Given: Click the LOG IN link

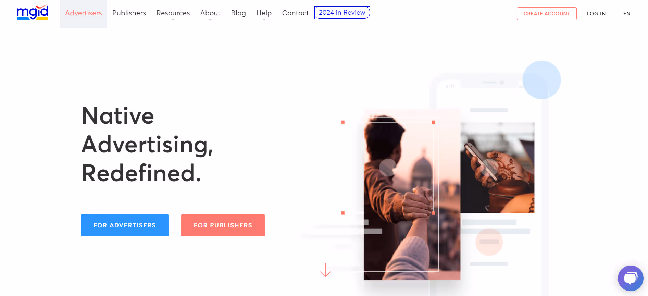Looking at the screenshot, I should [x=596, y=14].
